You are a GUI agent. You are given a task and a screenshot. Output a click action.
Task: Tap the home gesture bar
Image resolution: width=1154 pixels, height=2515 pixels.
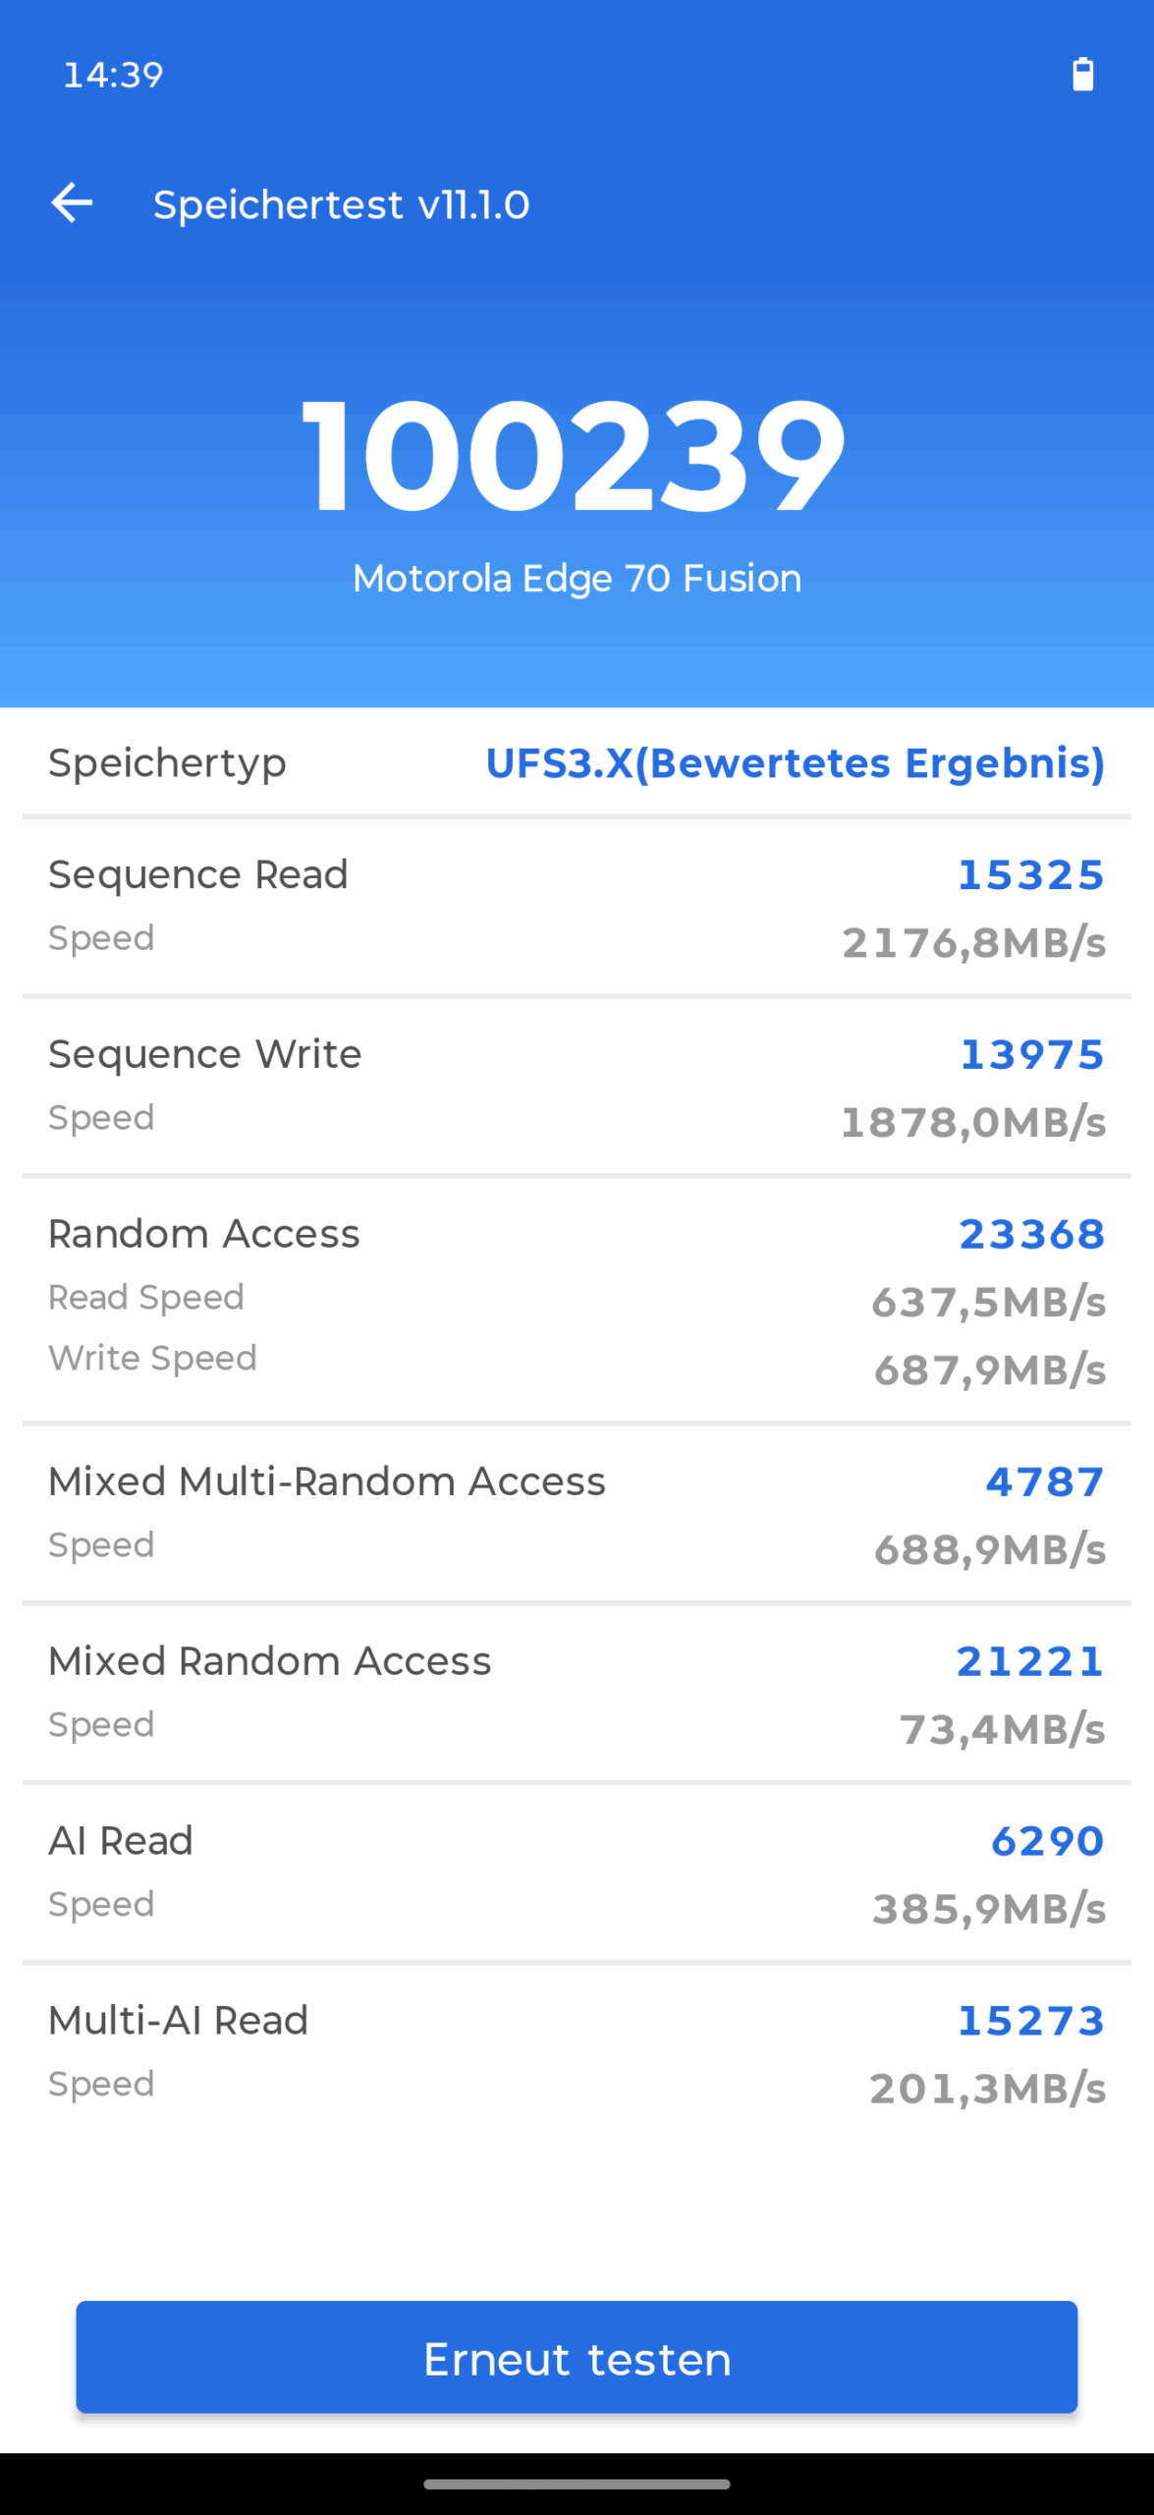577,2484
